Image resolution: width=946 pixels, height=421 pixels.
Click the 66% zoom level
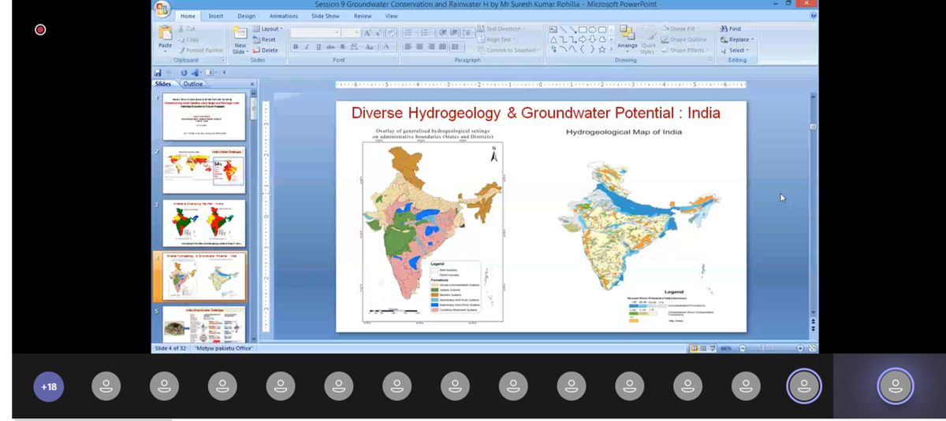click(725, 349)
